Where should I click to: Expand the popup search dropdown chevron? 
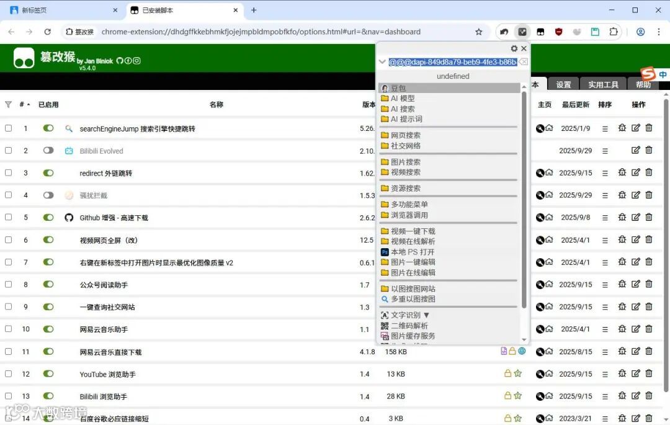click(382, 62)
